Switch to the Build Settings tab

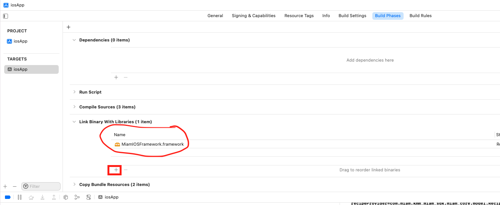(x=352, y=16)
